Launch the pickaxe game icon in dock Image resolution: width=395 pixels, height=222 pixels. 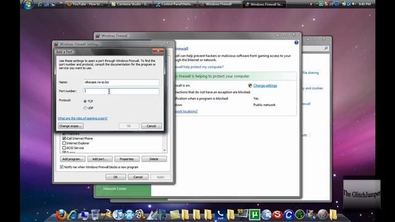(106, 215)
